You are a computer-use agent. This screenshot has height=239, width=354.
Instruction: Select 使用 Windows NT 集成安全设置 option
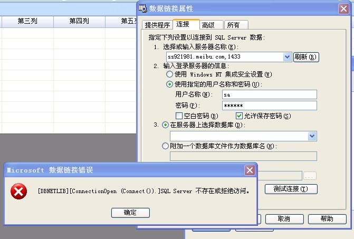click(x=219, y=74)
